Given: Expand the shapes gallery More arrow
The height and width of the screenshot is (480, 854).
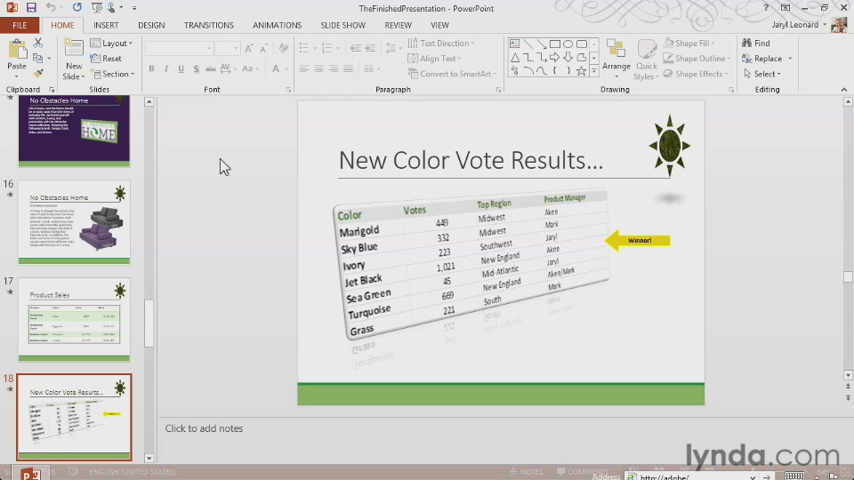Looking at the screenshot, I should pyautogui.click(x=594, y=71).
